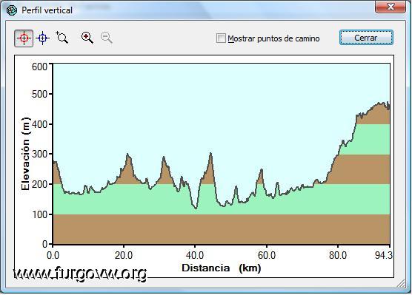
Task: Select the blue crosshair measure tool
Action: (42, 38)
